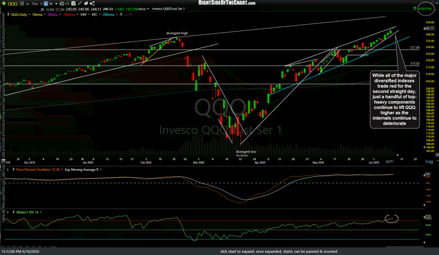This screenshot has height=255, width=439.
Task: Toggle the Log scale button
Action: click(429, 161)
